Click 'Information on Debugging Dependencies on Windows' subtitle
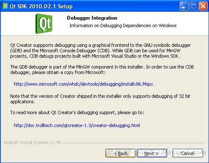Image resolution: width=209 pixels, height=163 pixels. tap(123, 25)
